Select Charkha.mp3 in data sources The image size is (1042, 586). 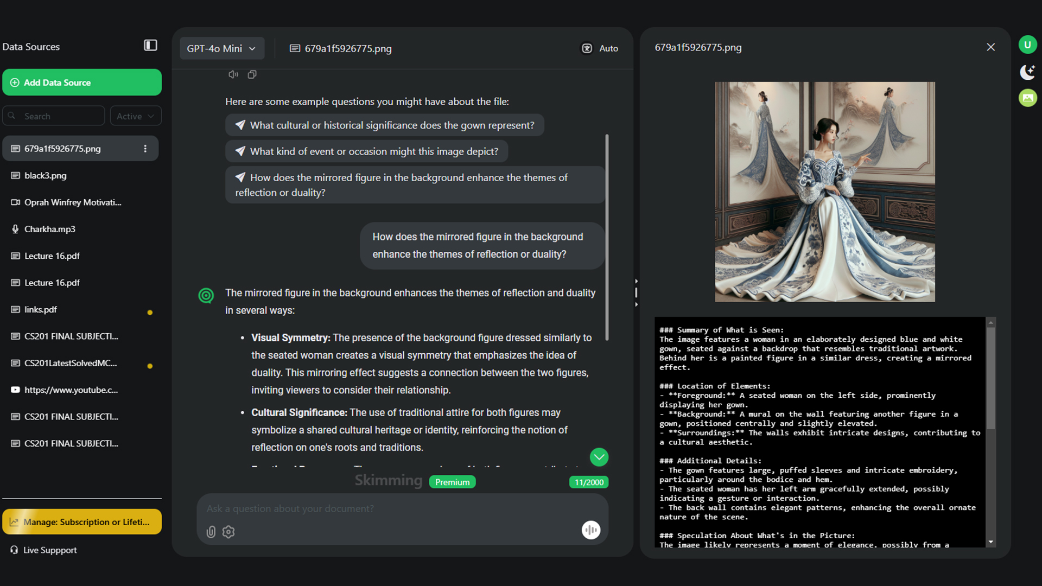click(50, 229)
